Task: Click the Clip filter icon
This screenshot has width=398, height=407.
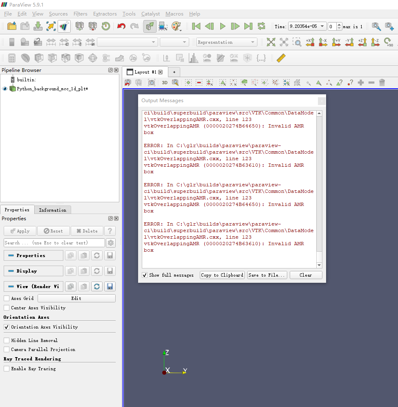Action: [x=39, y=58]
